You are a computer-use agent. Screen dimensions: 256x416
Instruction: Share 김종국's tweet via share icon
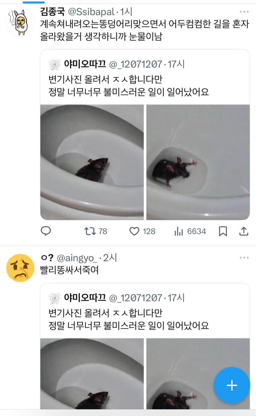coord(243,231)
